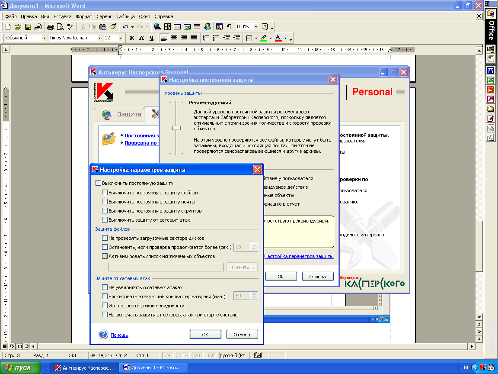Expand the highlight color dropdown arrow
498x374 pixels.
tap(271, 38)
